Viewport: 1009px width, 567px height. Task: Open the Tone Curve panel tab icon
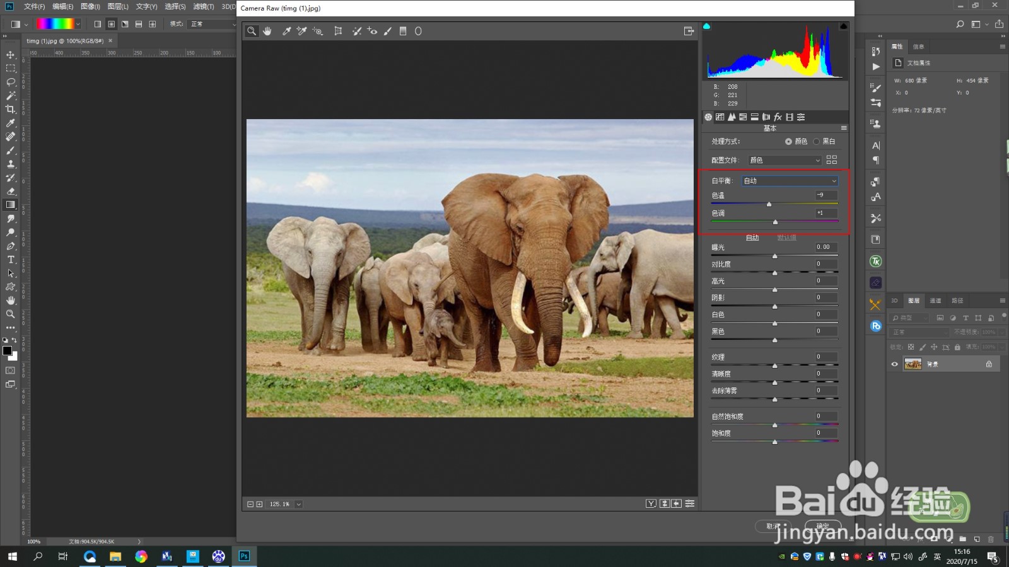pos(720,117)
